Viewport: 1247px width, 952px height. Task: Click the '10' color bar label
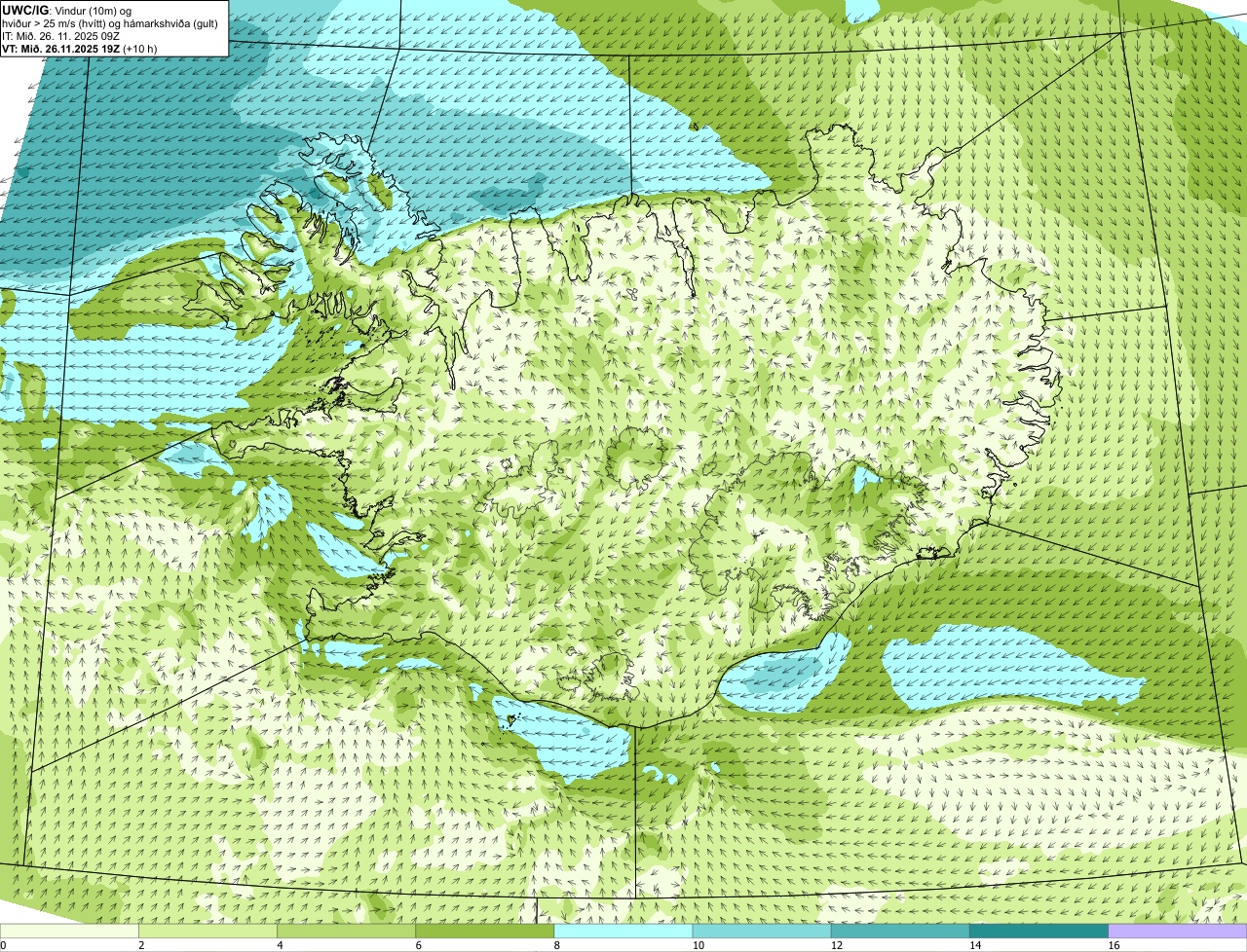(x=698, y=945)
